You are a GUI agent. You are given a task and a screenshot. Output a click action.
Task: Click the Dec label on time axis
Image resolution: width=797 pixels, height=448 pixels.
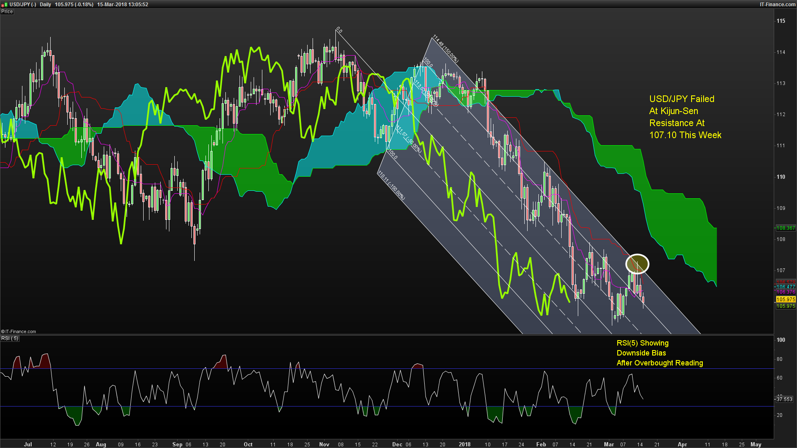tap(397, 444)
